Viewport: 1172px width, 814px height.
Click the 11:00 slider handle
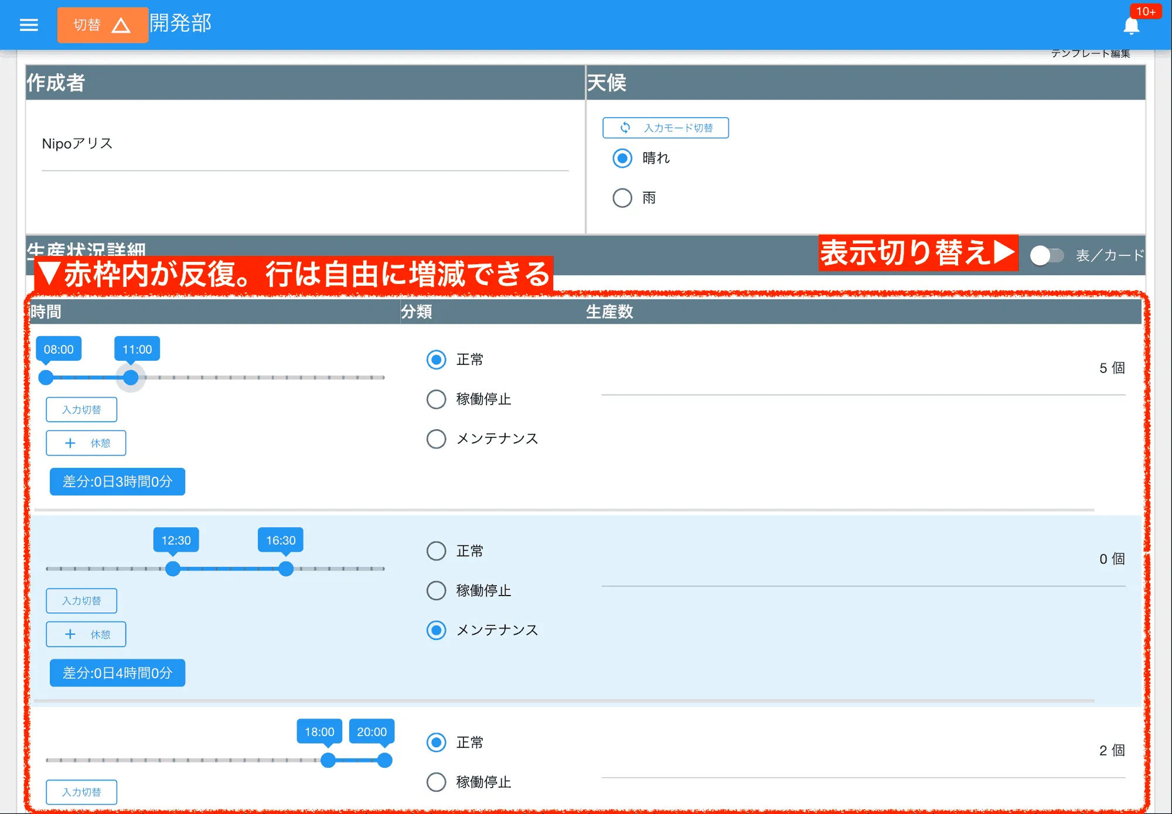click(130, 378)
